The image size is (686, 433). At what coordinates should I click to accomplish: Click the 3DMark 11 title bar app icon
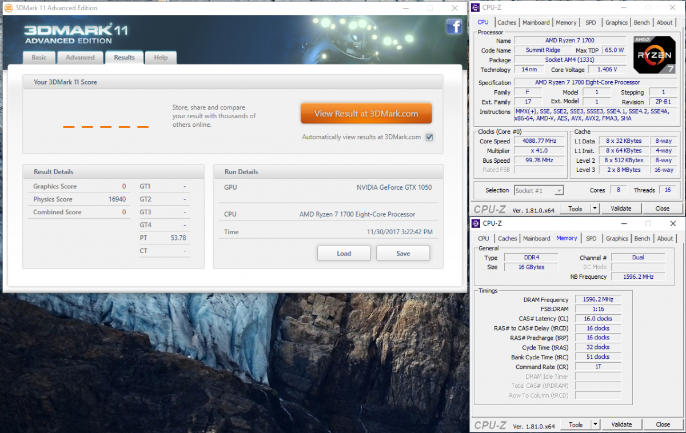tap(9, 8)
